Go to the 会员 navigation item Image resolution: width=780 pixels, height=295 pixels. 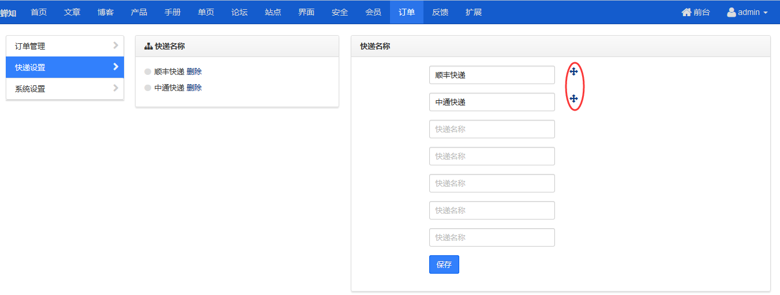tap(373, 12)
